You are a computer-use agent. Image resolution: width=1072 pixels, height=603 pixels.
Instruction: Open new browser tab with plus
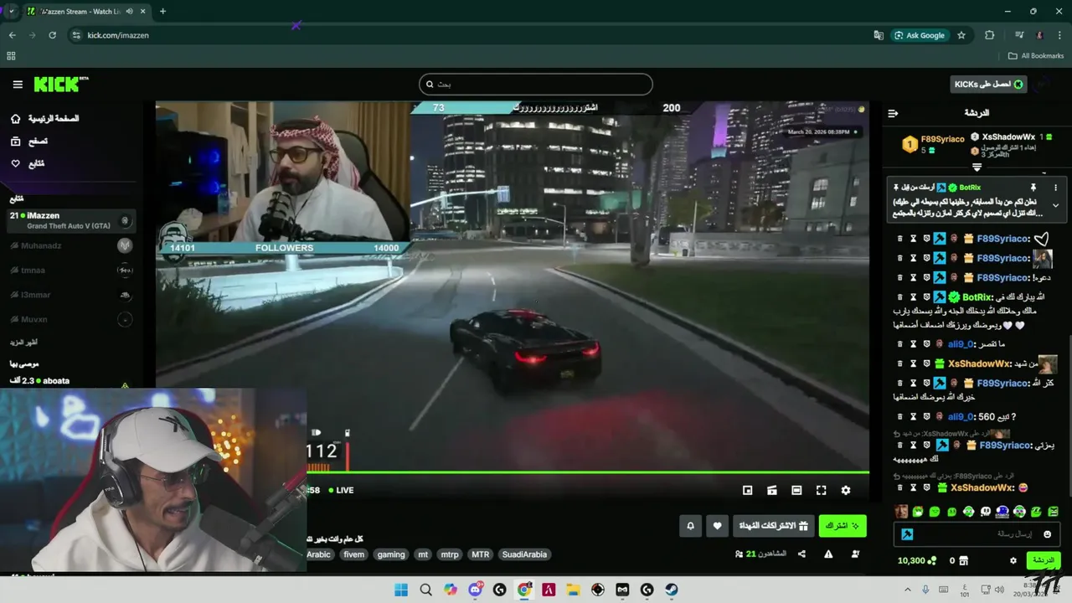(x=162, y=11)
